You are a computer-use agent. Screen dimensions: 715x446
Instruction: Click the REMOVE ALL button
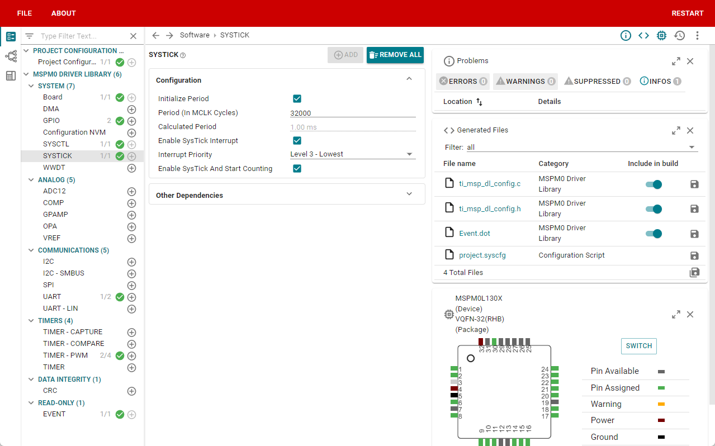(x=395, y=55)
